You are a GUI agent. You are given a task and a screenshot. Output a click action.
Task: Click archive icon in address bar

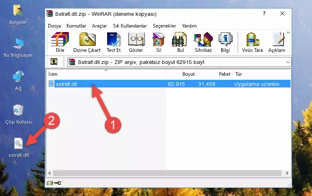point(72,62)
